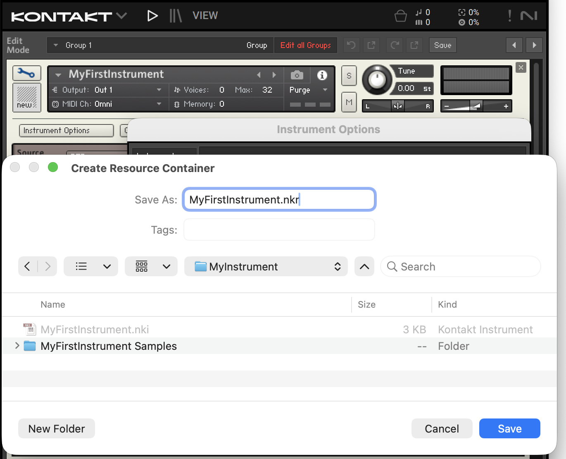This screenshot has width=566, height=459.
Task: Toggle the Mute M button
Action: (x=349, y=102)
